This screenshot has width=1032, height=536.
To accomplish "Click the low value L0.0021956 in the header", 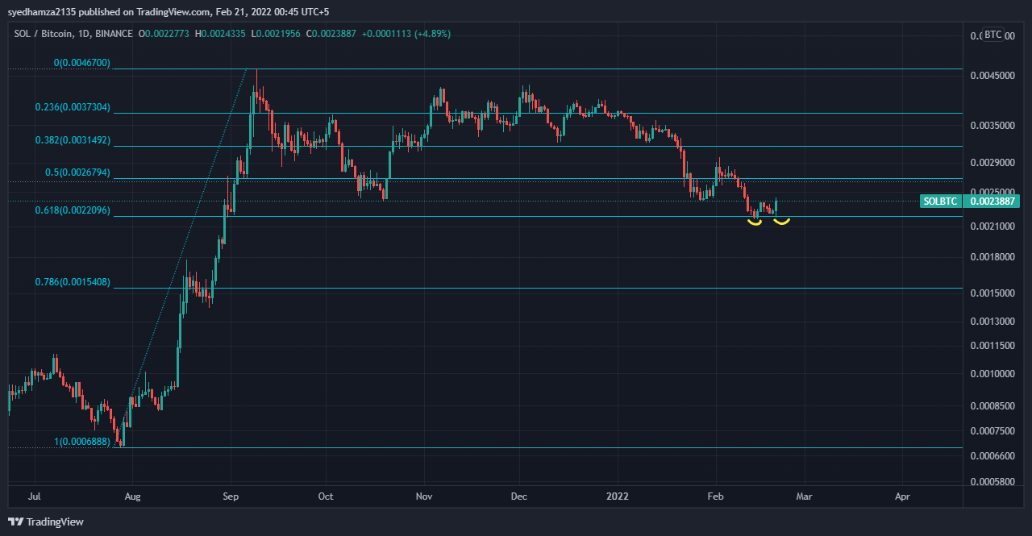I will point(275,34).
